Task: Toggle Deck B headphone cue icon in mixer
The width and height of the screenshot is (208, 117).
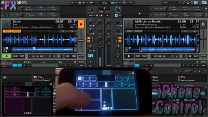Action: pos(118,56)
